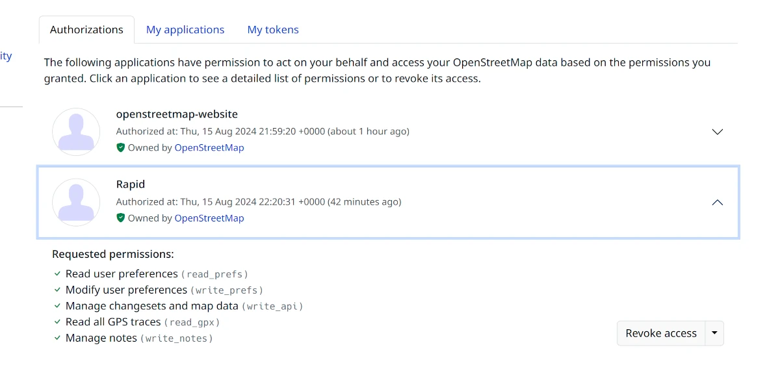Click the openstreetmap-website application avatar
780x378 pixels.
(x=76, y=132)
